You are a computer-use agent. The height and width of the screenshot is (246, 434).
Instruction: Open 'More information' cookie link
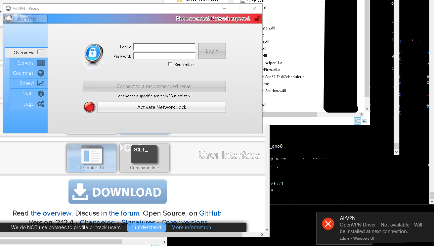point(191,227)
